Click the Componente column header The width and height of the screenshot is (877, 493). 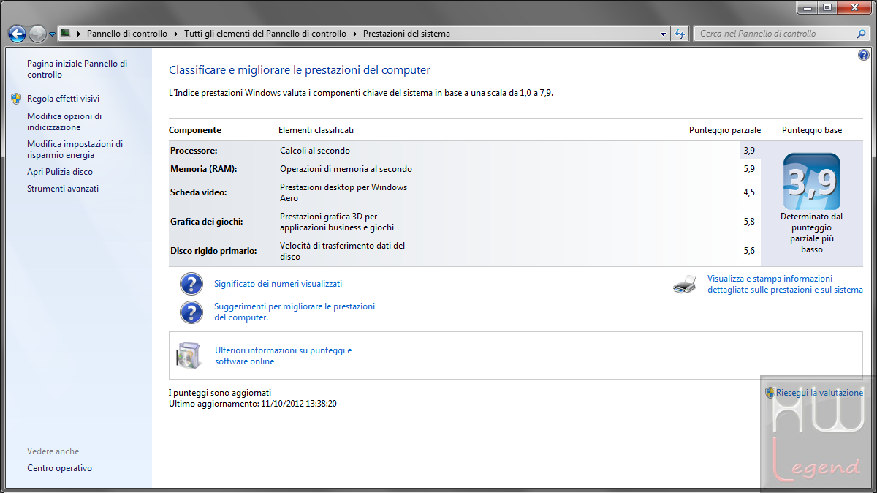(195, 130)
